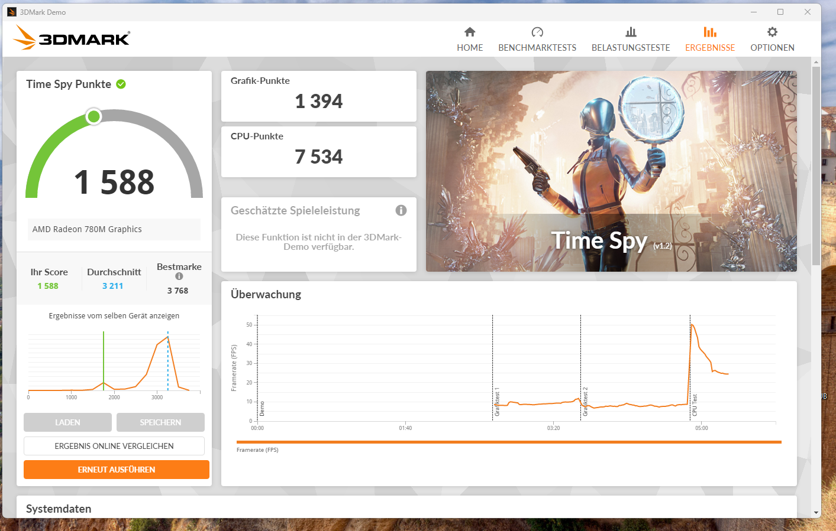The image size is (836, 531).
Task: Click the scrollbar up arrow
Action: (816, 61)
